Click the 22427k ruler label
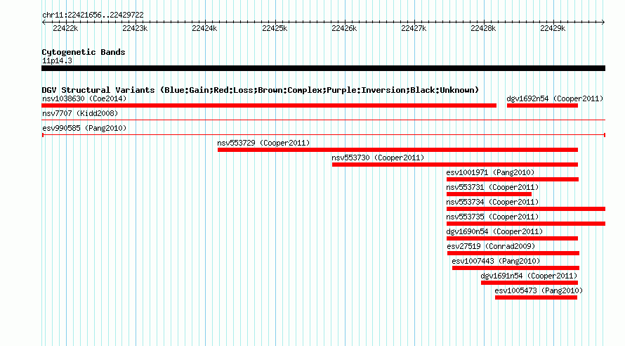 pos(414,28)
